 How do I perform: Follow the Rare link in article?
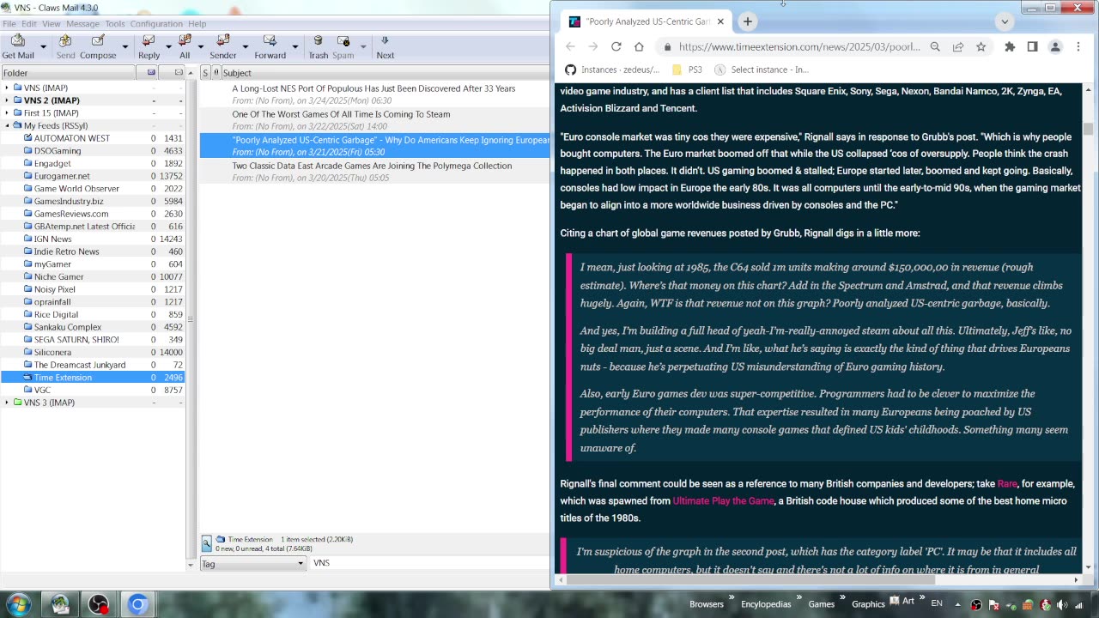(x=1007, y=484)
